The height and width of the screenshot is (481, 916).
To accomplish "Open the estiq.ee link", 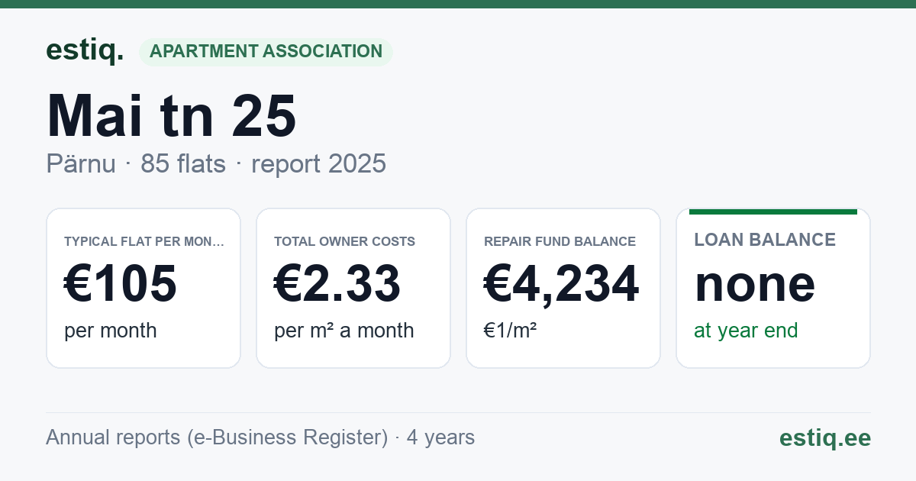I will (825, 437).
